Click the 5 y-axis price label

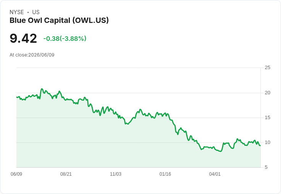[x=266, y=167]
